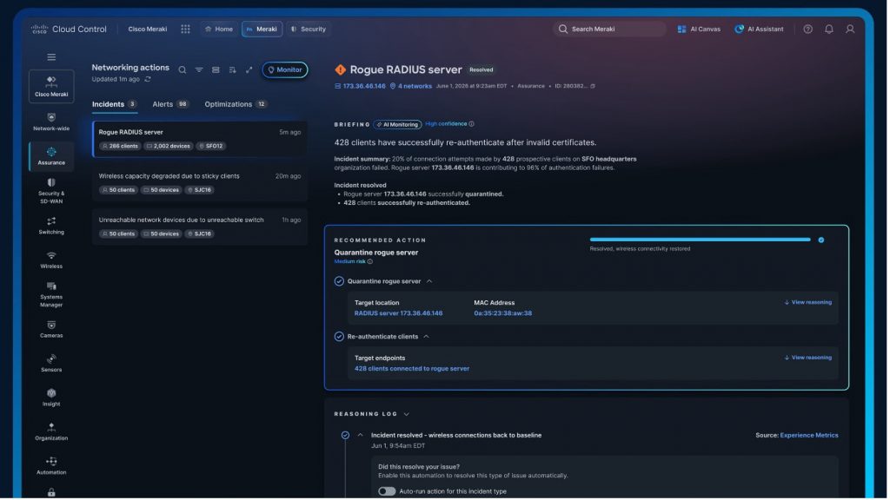Click the Monitor button
Screen dimensions: 890x500
coord(285,70)
